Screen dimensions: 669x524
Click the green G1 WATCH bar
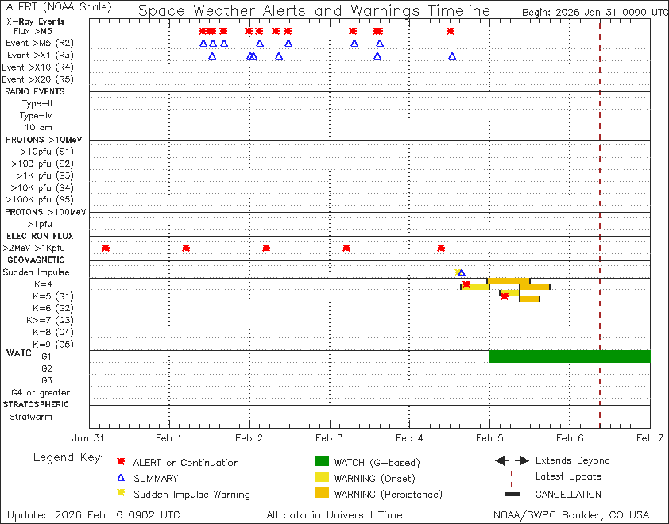[x=569, y=357]
